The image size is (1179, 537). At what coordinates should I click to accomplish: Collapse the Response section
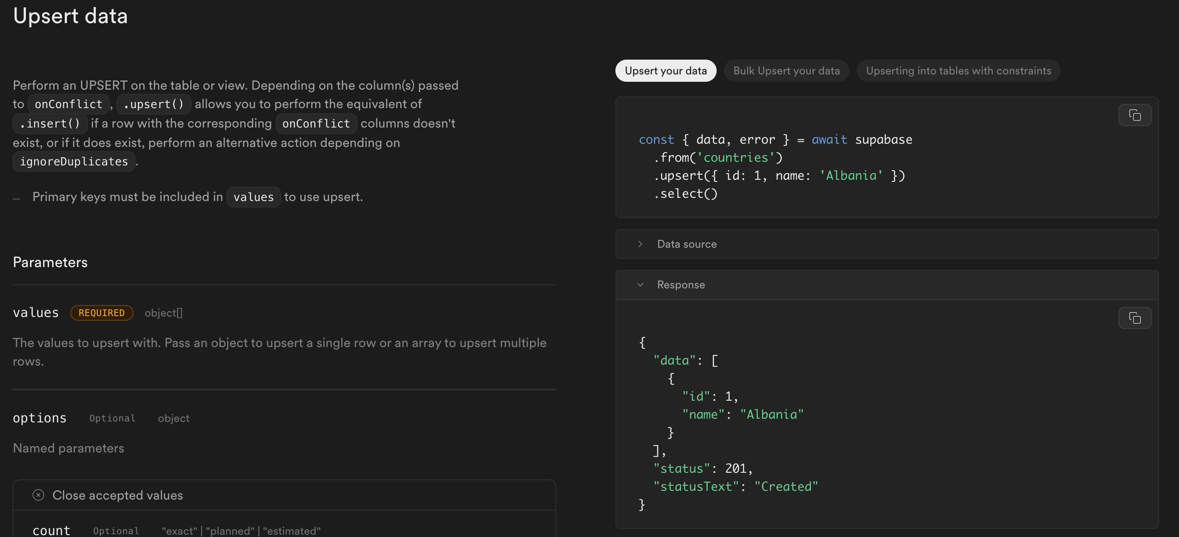coord(681,285)
